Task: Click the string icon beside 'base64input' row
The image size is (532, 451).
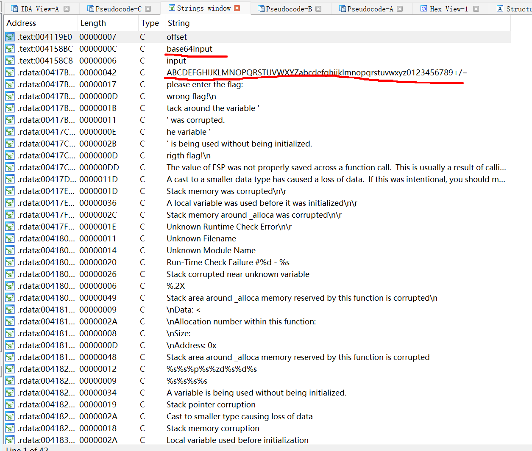Action: [x=10, y=49]
